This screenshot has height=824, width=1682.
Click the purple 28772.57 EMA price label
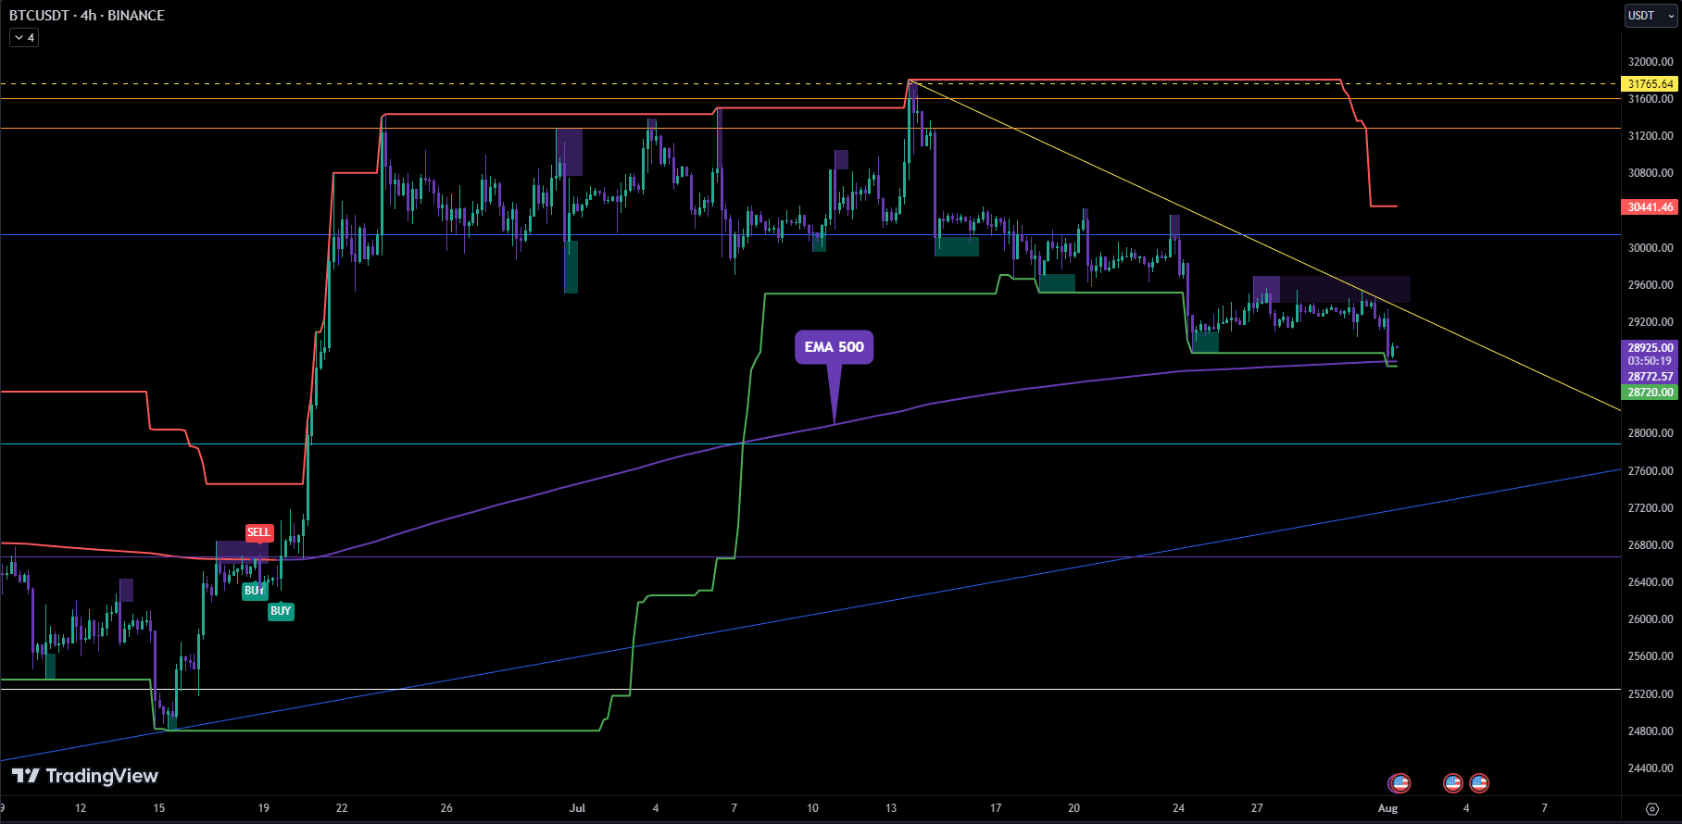click(1651, 377)
